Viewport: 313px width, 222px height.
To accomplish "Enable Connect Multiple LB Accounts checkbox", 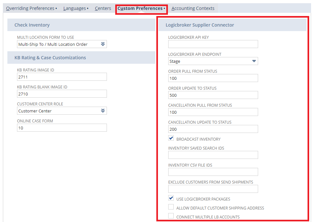I will tap(171, 216).
